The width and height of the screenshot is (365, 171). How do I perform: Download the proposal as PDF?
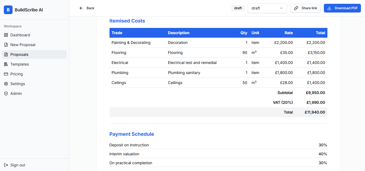point(342,8)
